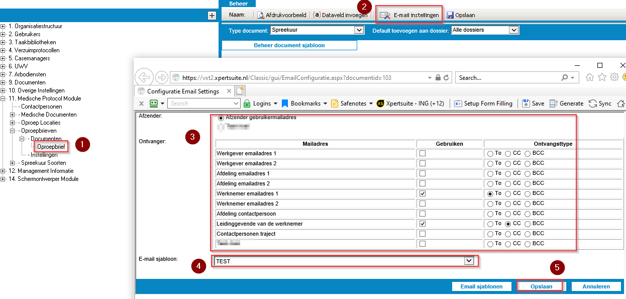Image resolution: width=626 pixels, height=299 pixels.
Task: Click the Dataveld invoegen icon
Action: 317,15
